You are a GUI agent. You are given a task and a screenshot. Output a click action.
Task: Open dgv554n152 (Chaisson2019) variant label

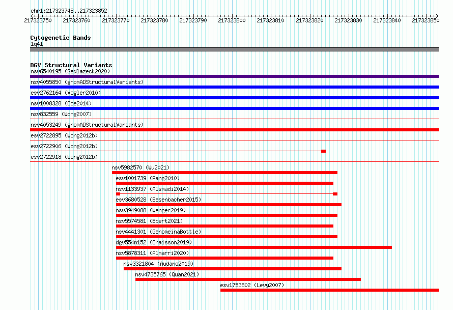[x=154, y=242]
